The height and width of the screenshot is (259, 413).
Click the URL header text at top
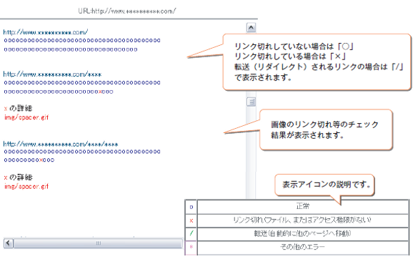pyautogui.click(x=127, y=11)
